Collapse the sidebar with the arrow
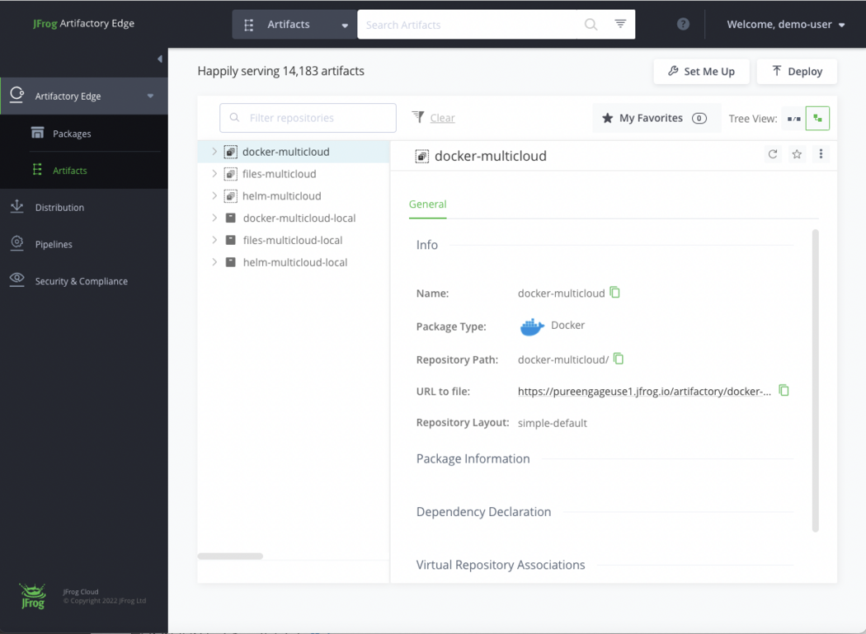 pyautogui.click(x=160, y=59)
